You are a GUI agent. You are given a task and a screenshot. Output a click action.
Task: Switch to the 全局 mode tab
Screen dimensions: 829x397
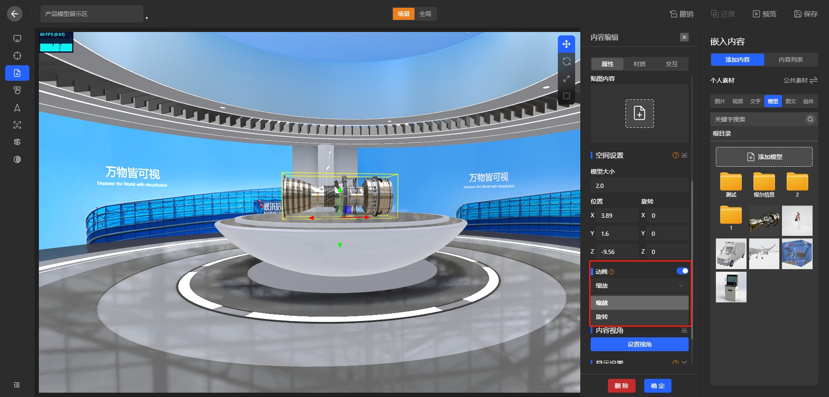pos(426,14)
